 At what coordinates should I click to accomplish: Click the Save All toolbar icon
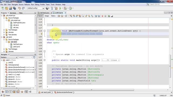[x=14, y=8]
